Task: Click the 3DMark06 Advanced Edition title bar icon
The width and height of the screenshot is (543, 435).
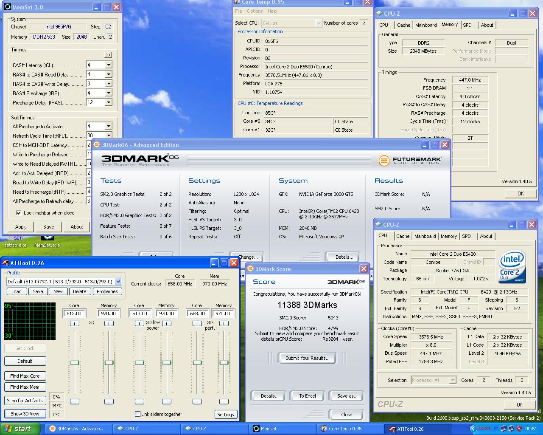Action: click(x=97, y=145)
